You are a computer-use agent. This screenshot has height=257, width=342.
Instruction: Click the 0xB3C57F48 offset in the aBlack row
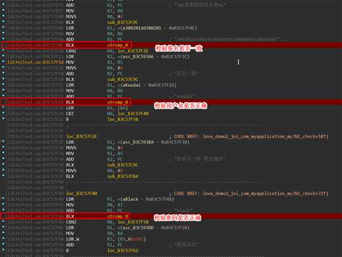(158, 199)
